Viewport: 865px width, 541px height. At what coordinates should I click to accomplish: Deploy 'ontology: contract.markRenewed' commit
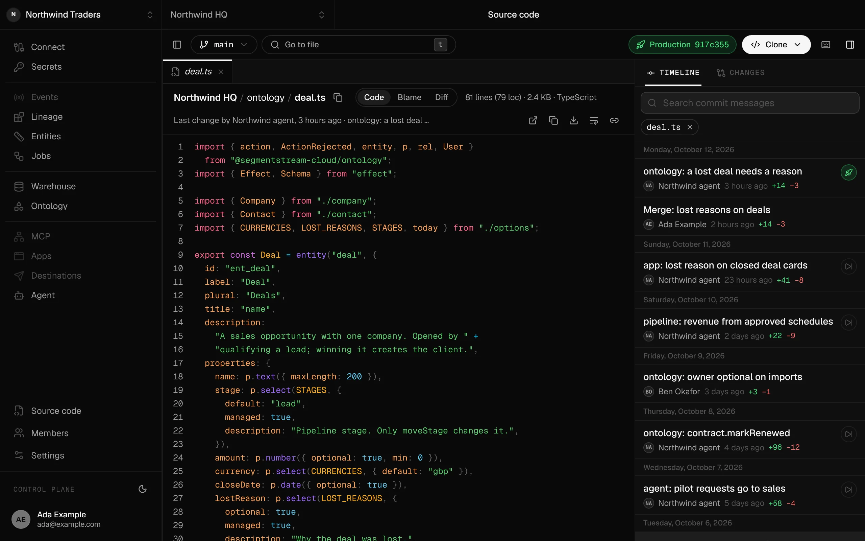848,434
